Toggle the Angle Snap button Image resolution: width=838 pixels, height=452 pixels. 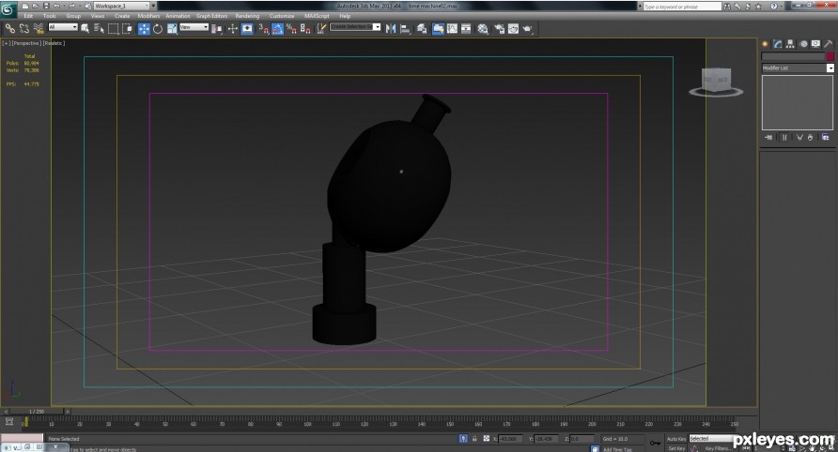click(x=277, y=29)
